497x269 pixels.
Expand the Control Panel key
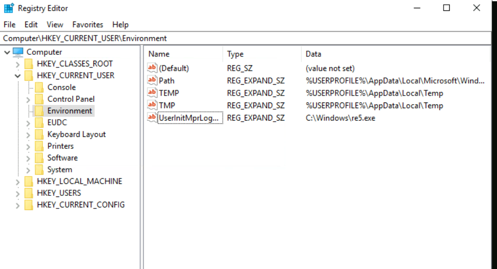(28, 99)
